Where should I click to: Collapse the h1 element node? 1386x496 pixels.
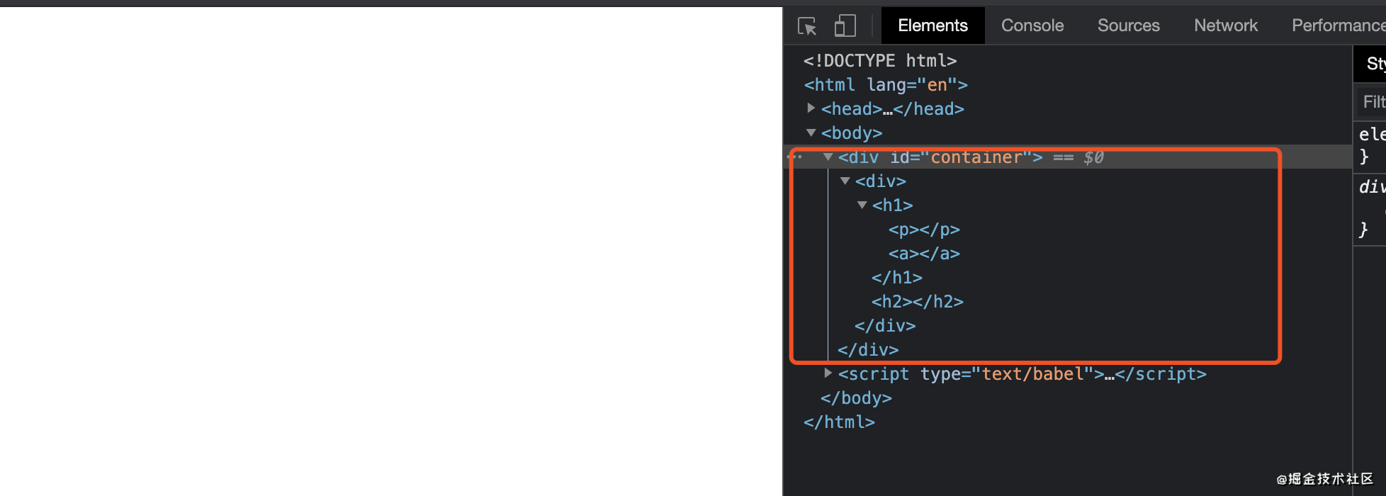point(862,205)
